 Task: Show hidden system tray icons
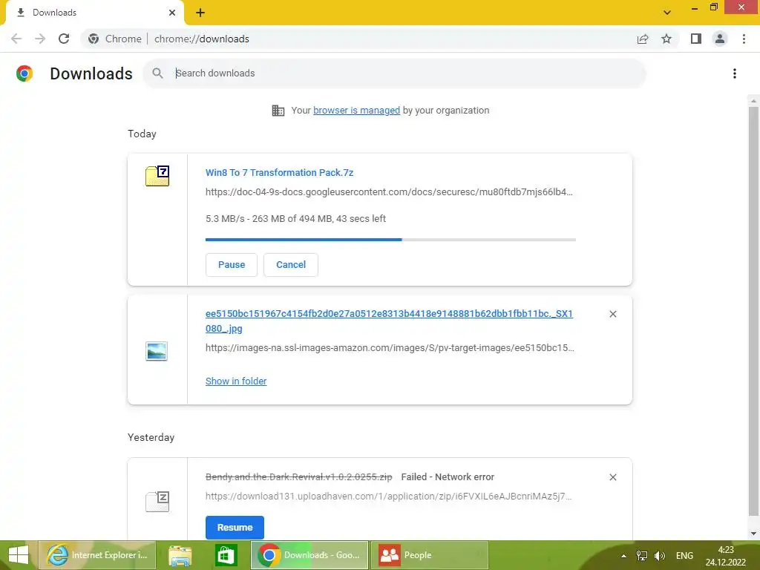(x=623, y=556)
